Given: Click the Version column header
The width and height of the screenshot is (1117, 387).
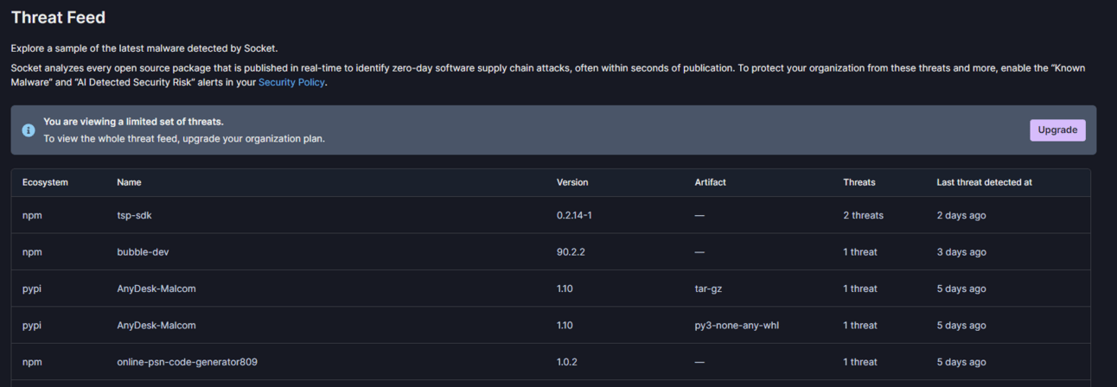Looking at the screenshot, I should point(572,182).
